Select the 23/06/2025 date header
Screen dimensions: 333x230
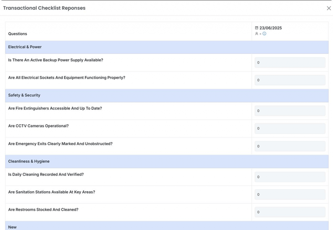[271, 28]
